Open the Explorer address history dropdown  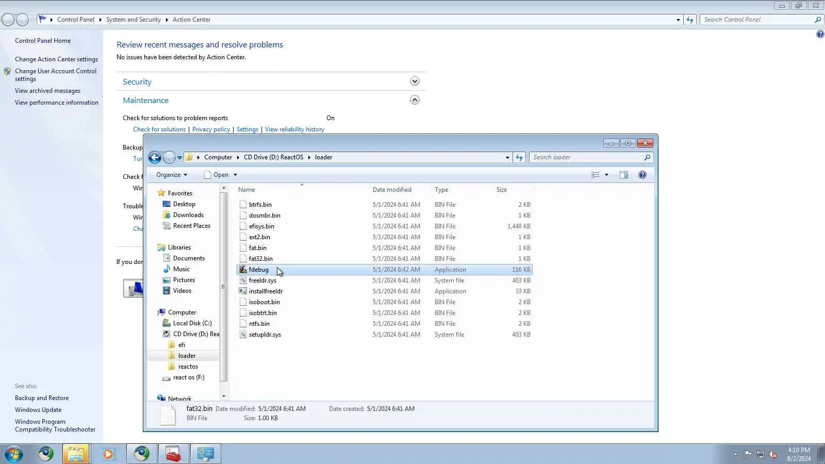pos(507,158)
